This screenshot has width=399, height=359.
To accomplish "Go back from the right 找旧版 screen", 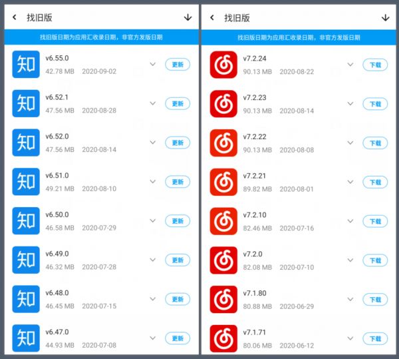I will tap(212, 17).
